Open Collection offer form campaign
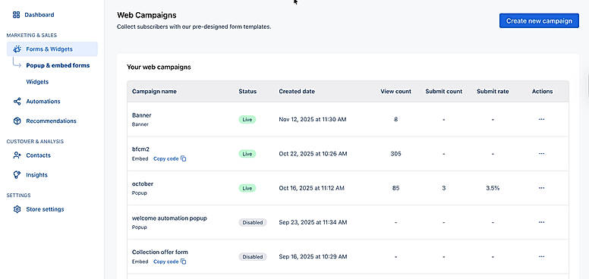Screen dimensions: 589x279 coord(160,252)
